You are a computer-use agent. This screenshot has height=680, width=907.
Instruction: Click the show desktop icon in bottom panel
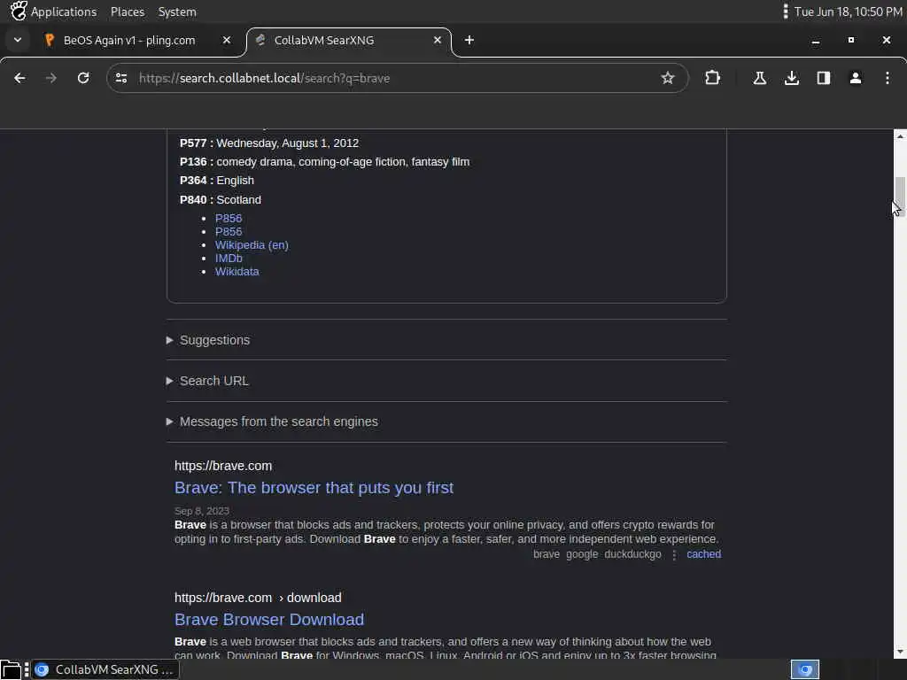click(x=11, y=669)
